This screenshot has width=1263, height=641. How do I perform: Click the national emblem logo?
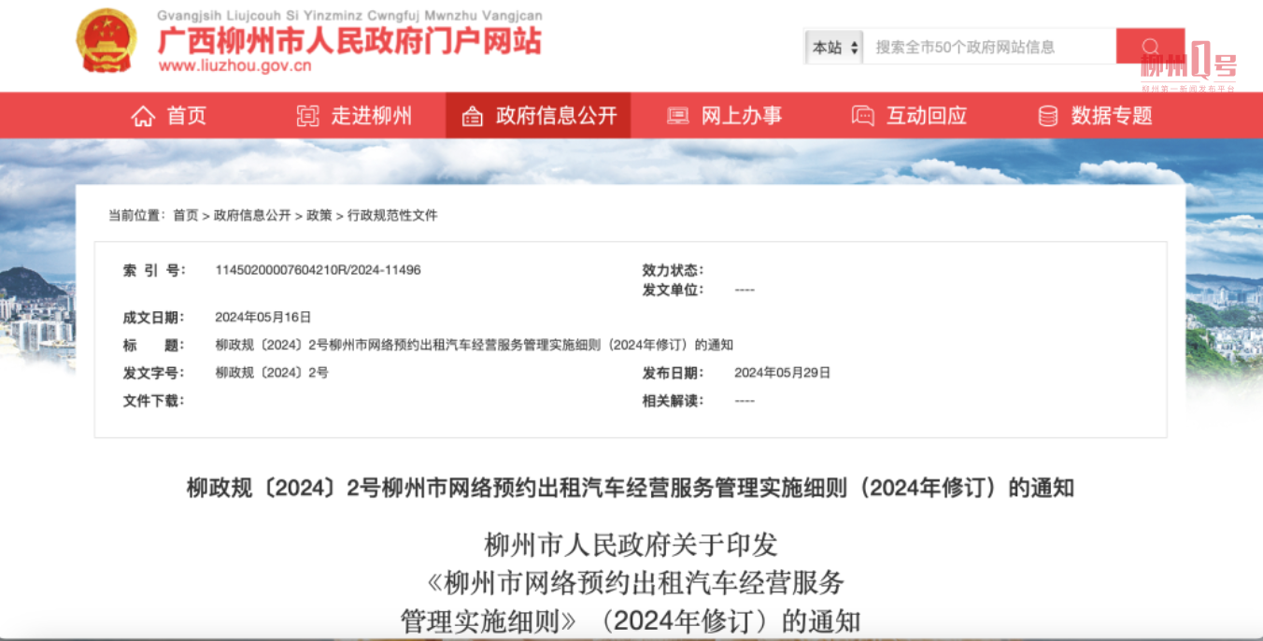pyautogui.click(x=106, y=41)
